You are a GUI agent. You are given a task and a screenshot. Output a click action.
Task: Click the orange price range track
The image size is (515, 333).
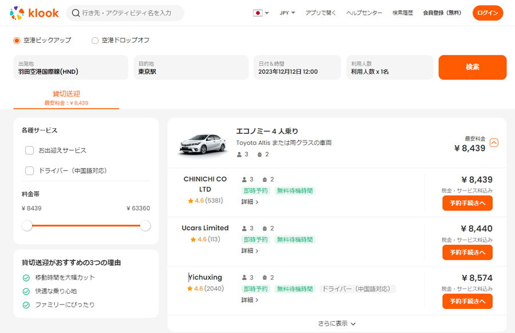pyautogui.click(x=86, y=226)
